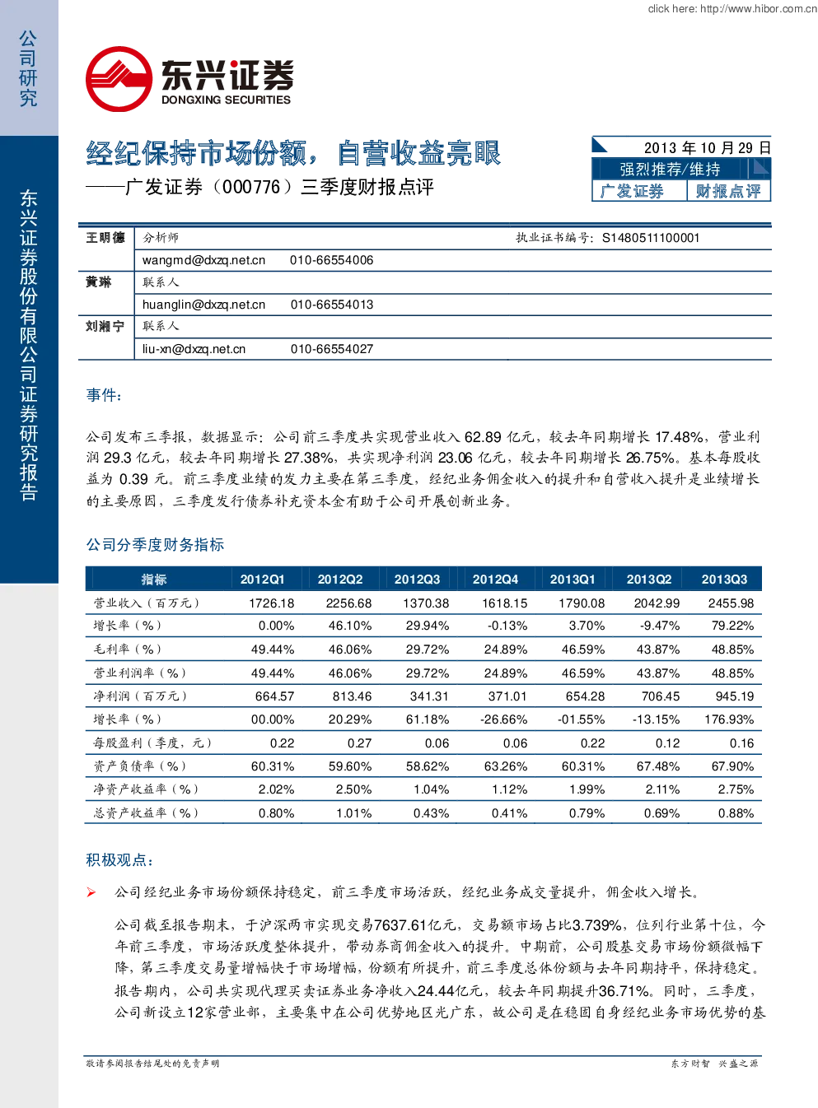Viewport: 818px width, 1108px height.
Task: Click the 资产负债率（%）row label
Action: point(140,766)
